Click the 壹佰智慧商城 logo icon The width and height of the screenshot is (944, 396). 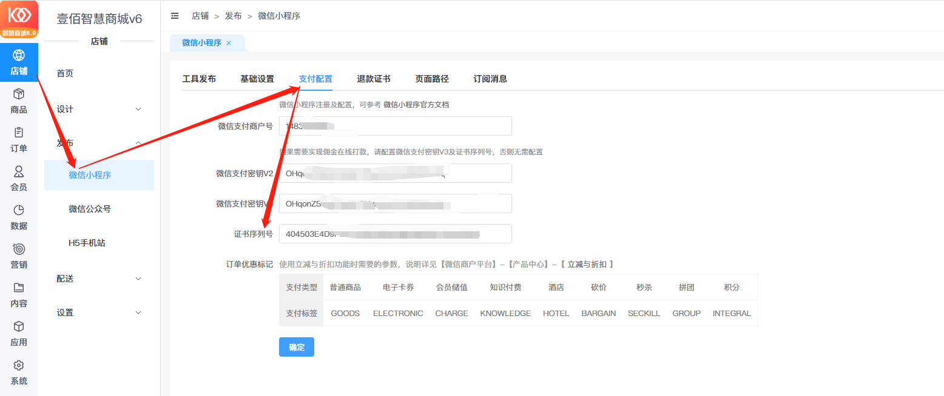(19, 19)
